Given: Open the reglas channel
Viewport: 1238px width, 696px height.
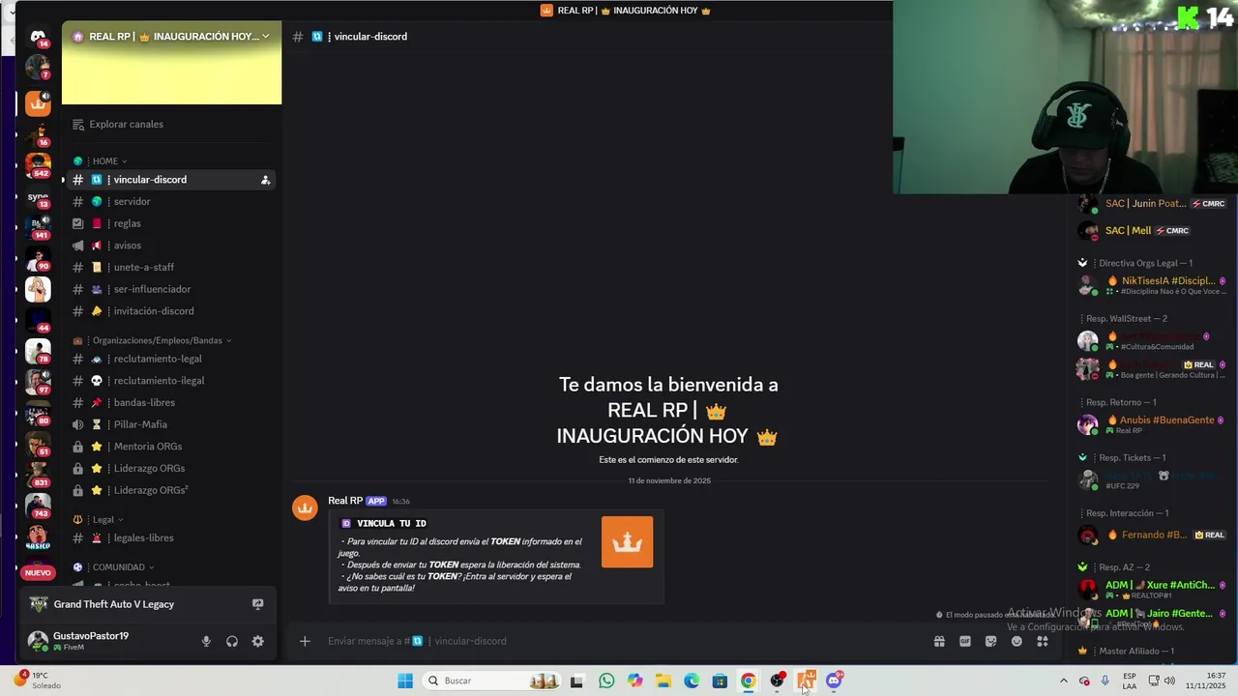Looking at the screenshot, I should point(171,223).
